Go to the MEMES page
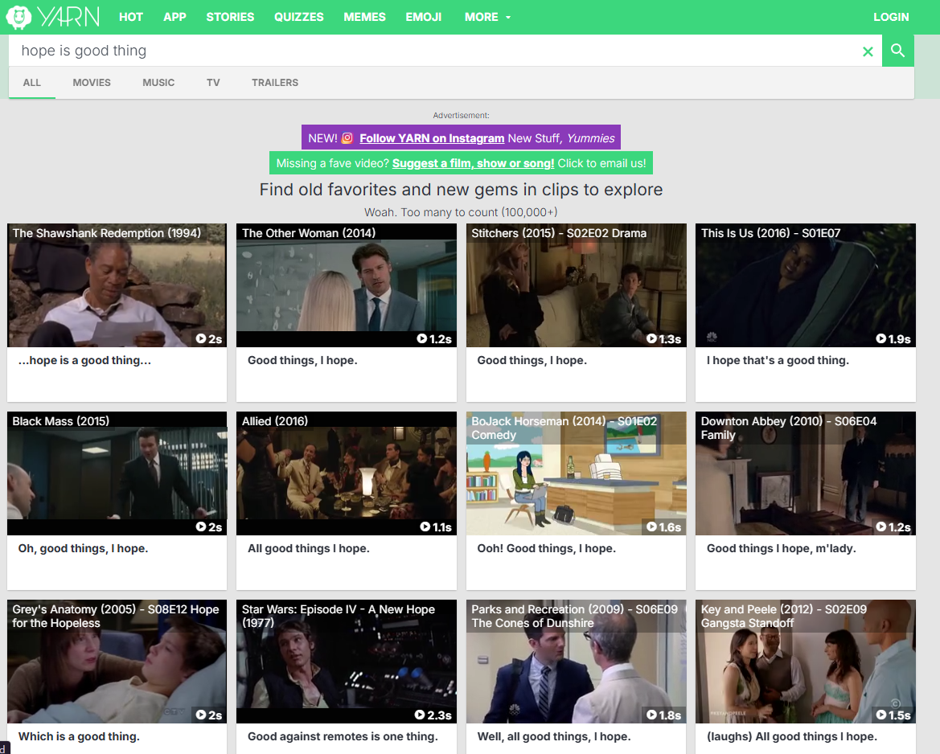 364,17
